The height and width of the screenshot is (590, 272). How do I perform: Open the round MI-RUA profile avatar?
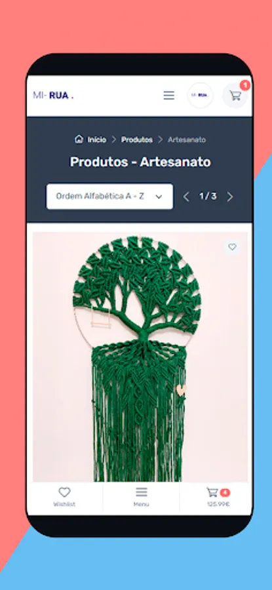(200, 96)
